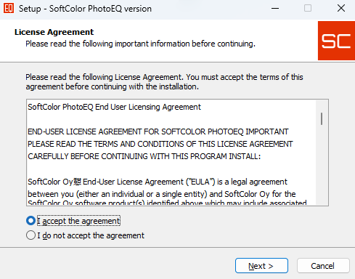Click Next to continue installation

tap(261, 266)
